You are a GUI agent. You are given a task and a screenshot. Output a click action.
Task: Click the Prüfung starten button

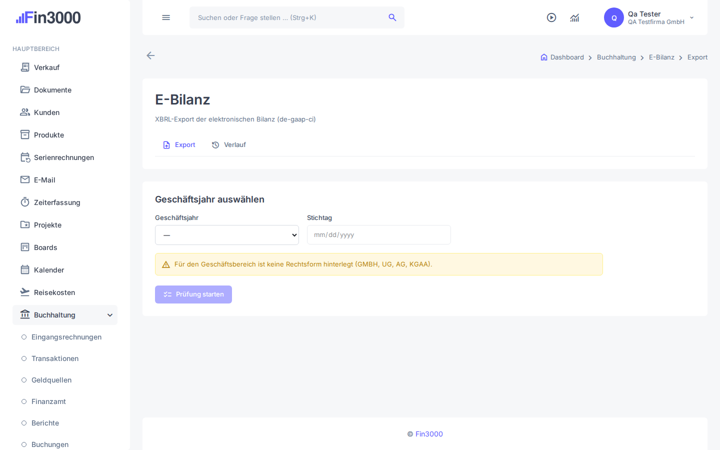click(193, 294)
